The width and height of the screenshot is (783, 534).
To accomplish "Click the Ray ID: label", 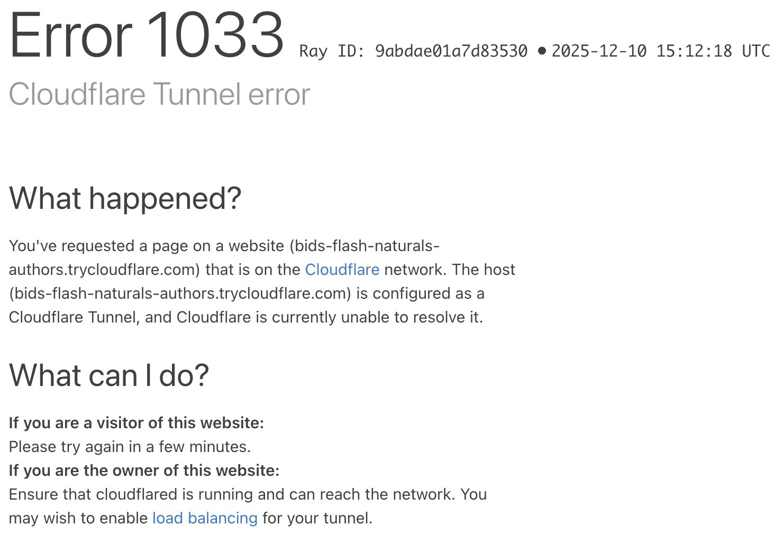I will (x=332, y=51).
